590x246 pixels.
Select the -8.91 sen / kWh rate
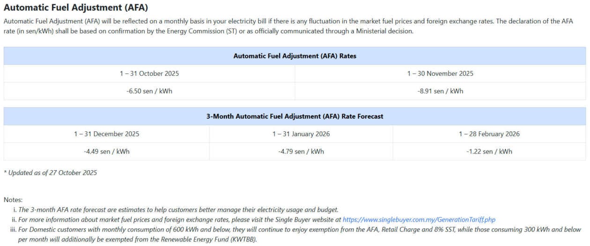pos(440,91)
